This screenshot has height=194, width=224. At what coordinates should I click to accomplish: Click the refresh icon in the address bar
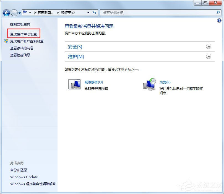pyautogui.click(x=95, y=12)
